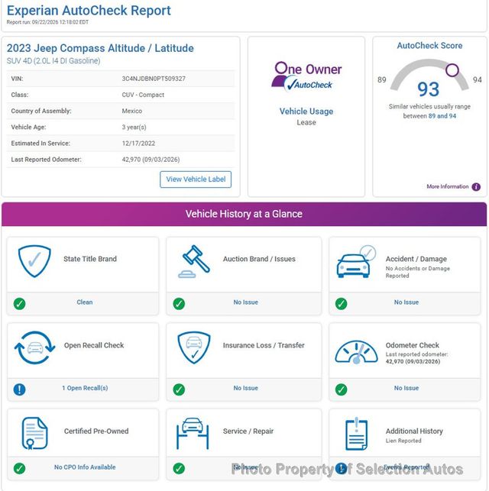Click the 89 and 94 range text

pyautogui.click(x=442, y=116)
